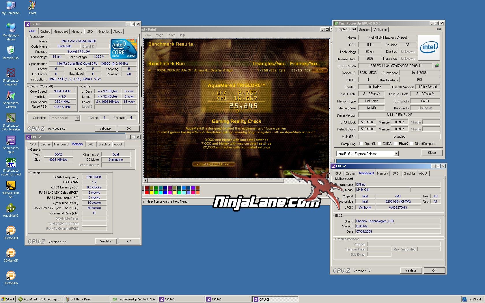Pick the yellow swatch in Paint palette
Image resolution: width=485 pixels, height=303 pixels.
151,192
